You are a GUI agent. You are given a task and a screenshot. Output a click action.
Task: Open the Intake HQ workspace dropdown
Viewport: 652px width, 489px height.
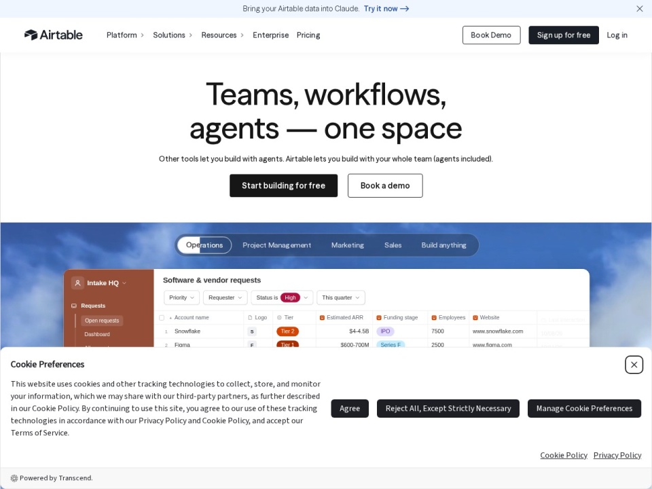click(x=124, y=283)
